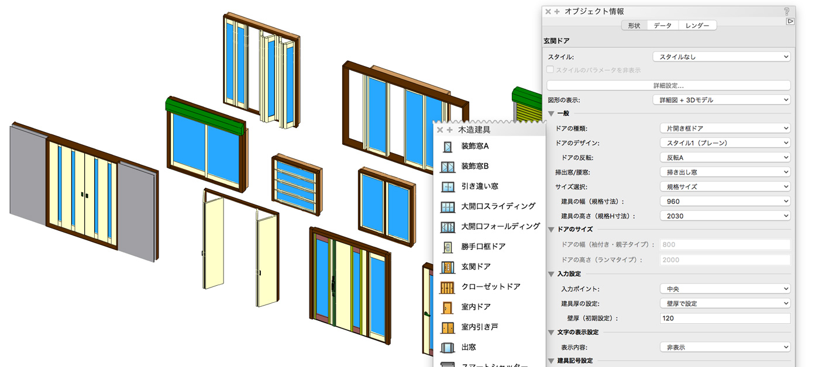The width and height of the screenshot is (819, 367).
Task: Pick the 大開口フォールディング tool icon
Action: coord(448,227)
